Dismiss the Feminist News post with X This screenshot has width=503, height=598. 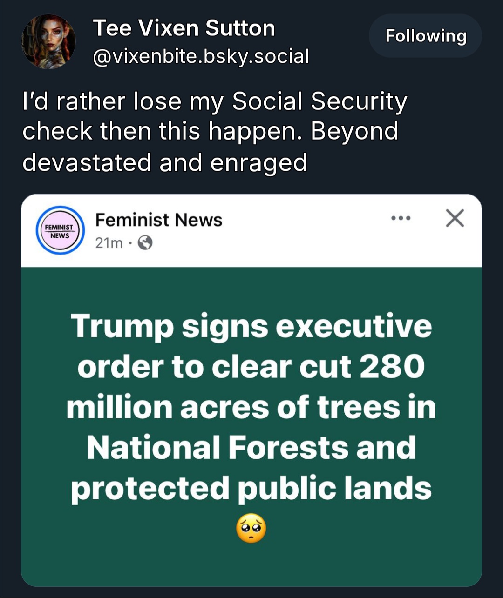tap(455, 218)
